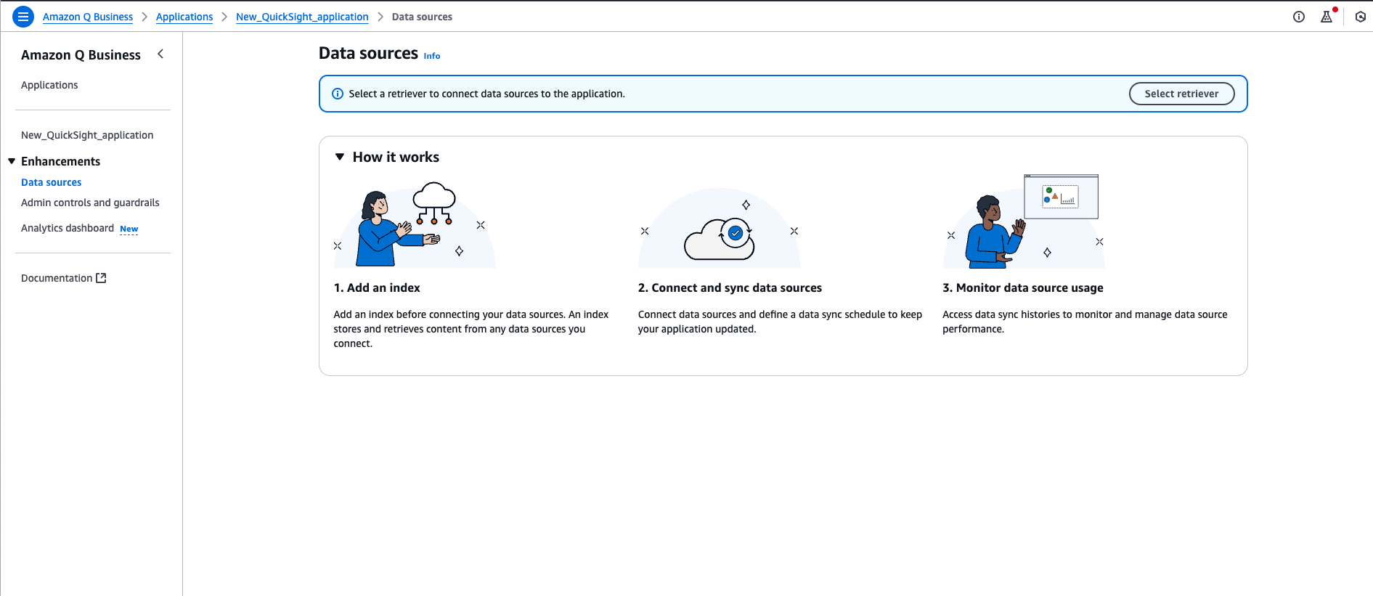Collapse the Enhancements sidebar group

pyautogui.click(x=12, y=161)
